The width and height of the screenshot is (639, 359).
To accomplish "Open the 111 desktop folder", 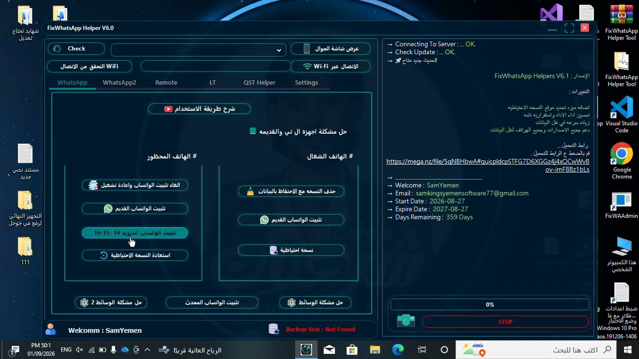I will 25,251.
